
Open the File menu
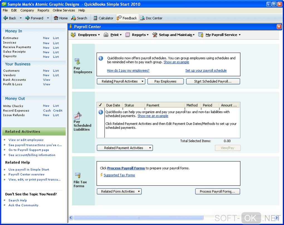click(5, 10)
